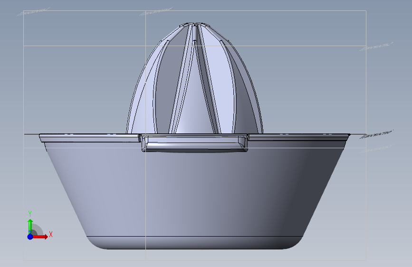Select the pouring spout lip below the rim
The width and height of the screenshot is (412, 267).
[195, 143]
